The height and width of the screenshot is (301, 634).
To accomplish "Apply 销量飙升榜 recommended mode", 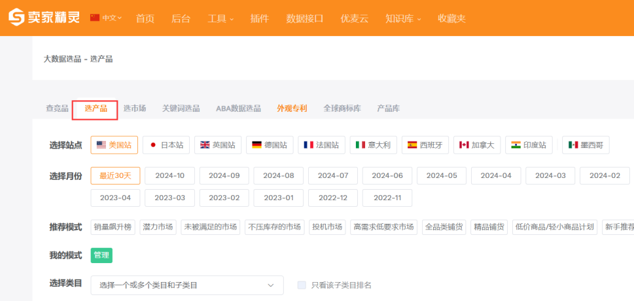I will (x=113, y=227).
